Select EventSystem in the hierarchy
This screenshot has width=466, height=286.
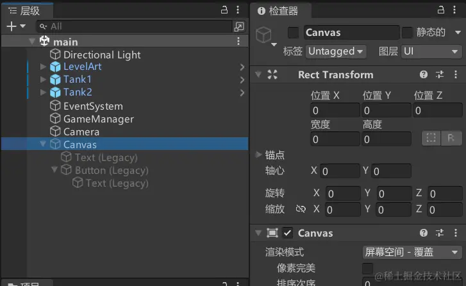(x=93, y=106)
